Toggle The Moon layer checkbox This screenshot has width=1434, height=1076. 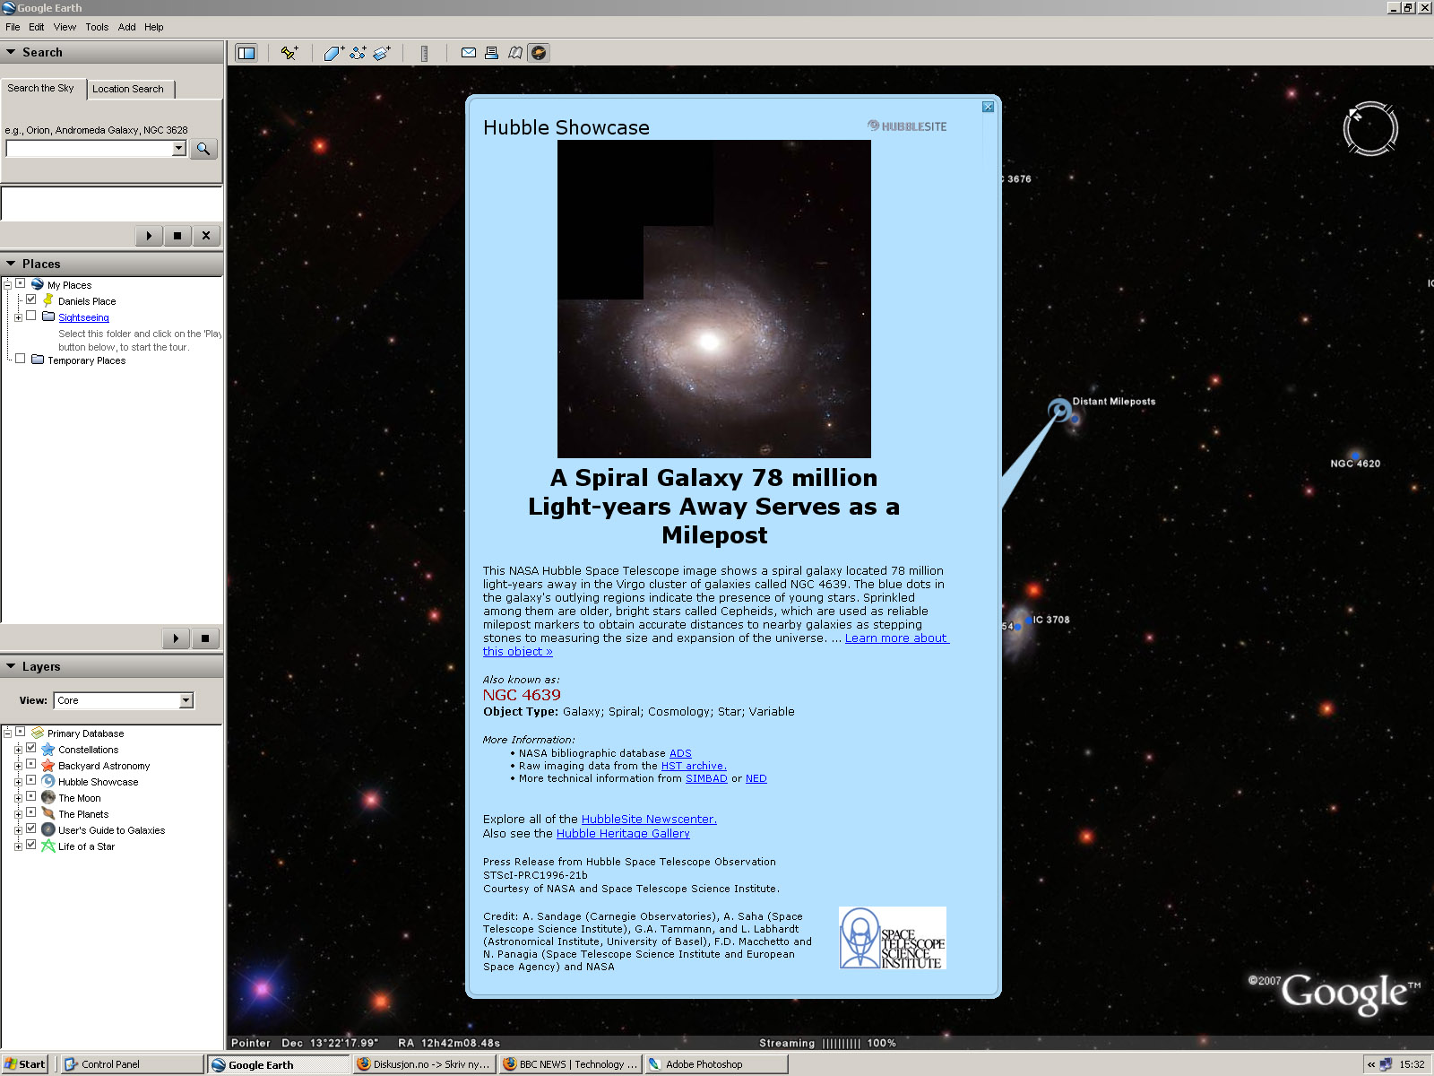tap(31, 796)
